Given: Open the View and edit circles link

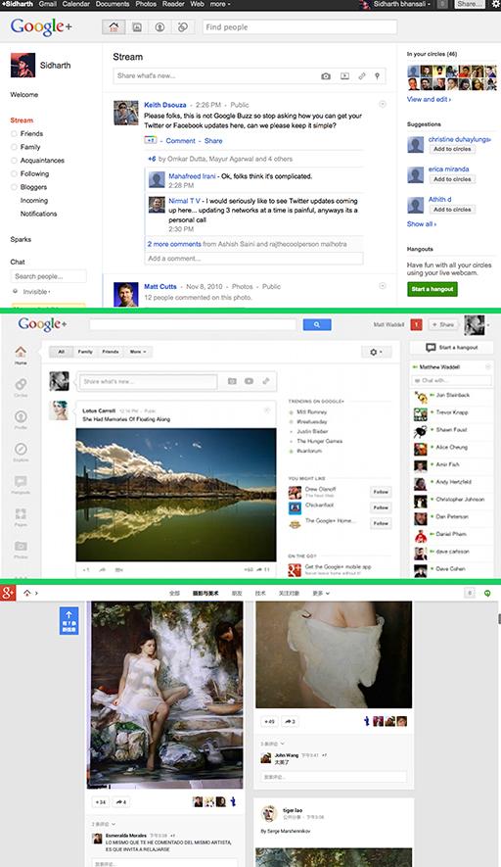Looking at the screenshot, I should [429, 100].
